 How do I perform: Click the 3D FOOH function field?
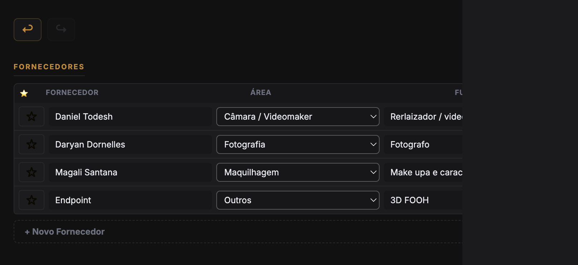pyautogui.click(x=423, y=200)
